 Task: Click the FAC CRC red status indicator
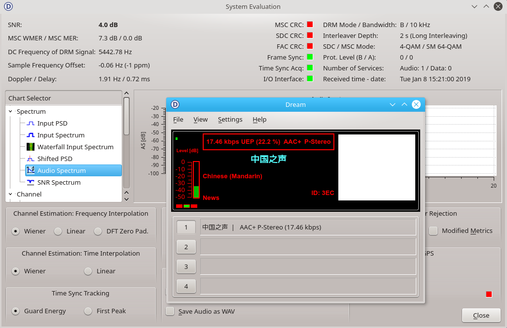(x=310, y=46)
